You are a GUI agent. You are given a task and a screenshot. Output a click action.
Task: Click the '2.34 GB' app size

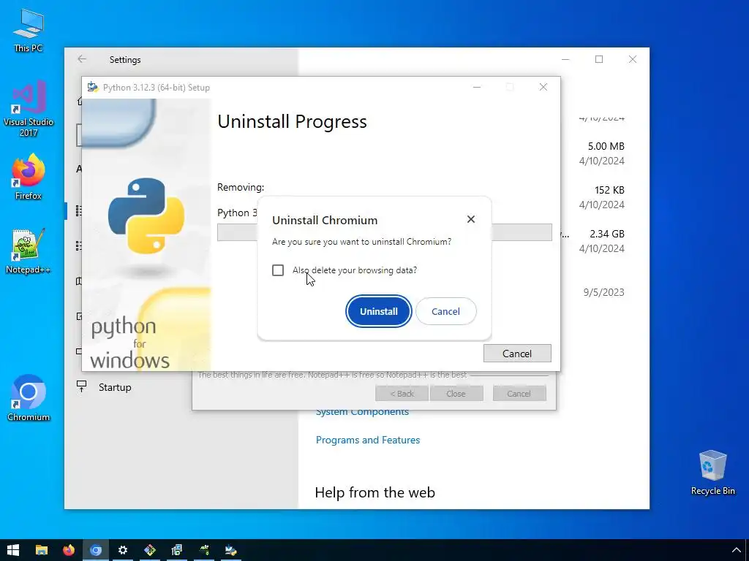pyautogui.click(x=606, y=234)
